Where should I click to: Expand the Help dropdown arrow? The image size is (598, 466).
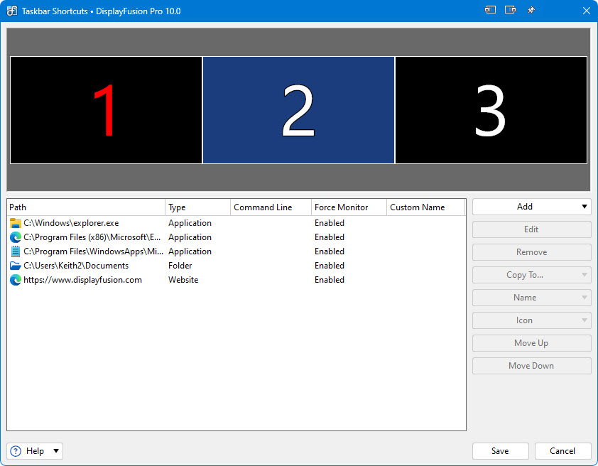click(56, 451)
